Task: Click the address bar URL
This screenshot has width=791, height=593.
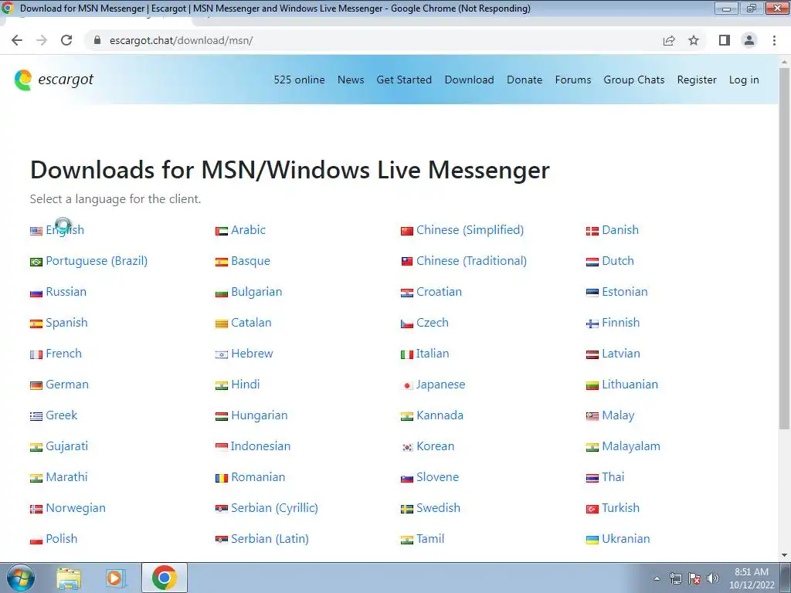Action: point(182,40)
